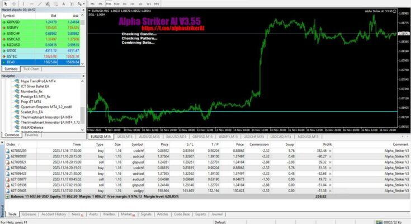
Task: Switch chart to M5 timeframe
Action: pos(101,4)
